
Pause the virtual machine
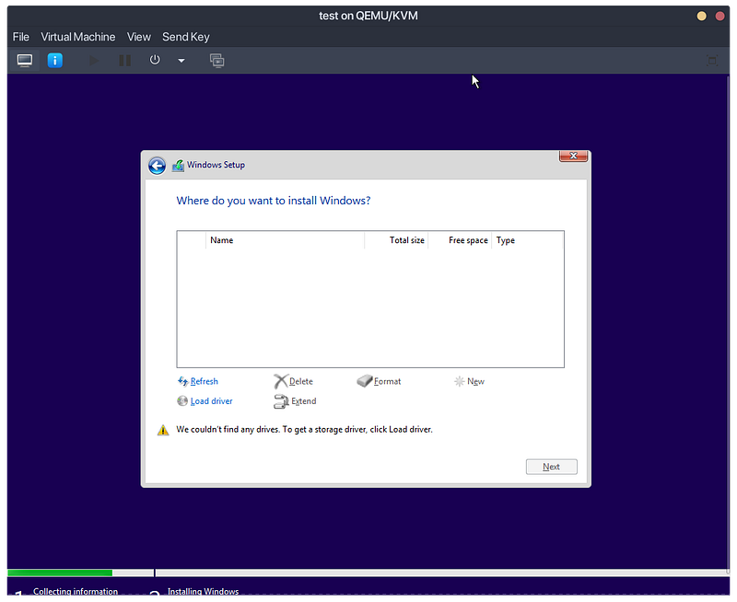tap(124, 61)
